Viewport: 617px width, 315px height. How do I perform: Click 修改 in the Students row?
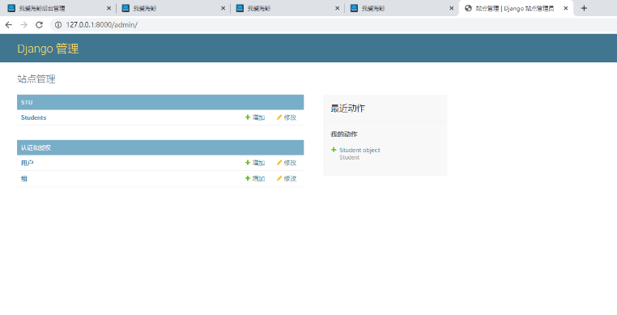click(287, 117)
